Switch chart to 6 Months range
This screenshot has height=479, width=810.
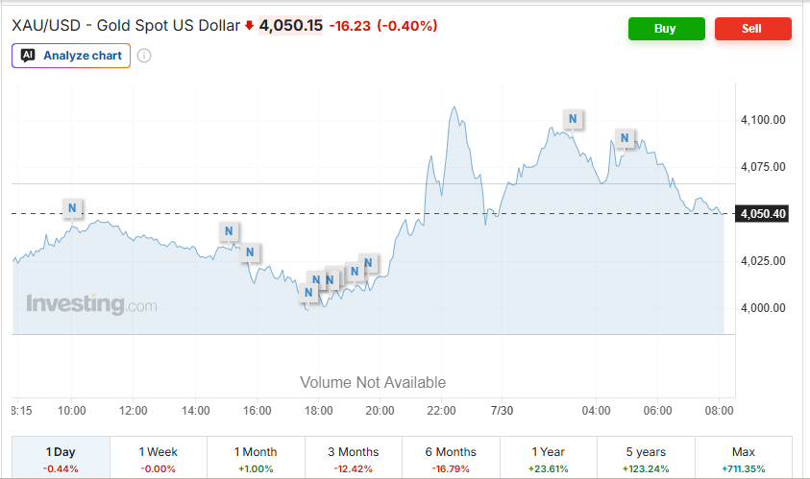(x=451, y=458)
